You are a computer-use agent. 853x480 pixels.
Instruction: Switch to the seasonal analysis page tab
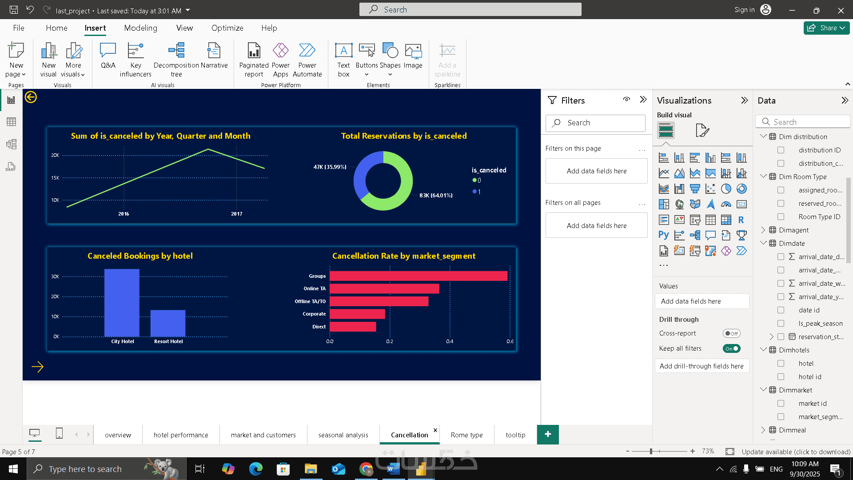[343, 435]
